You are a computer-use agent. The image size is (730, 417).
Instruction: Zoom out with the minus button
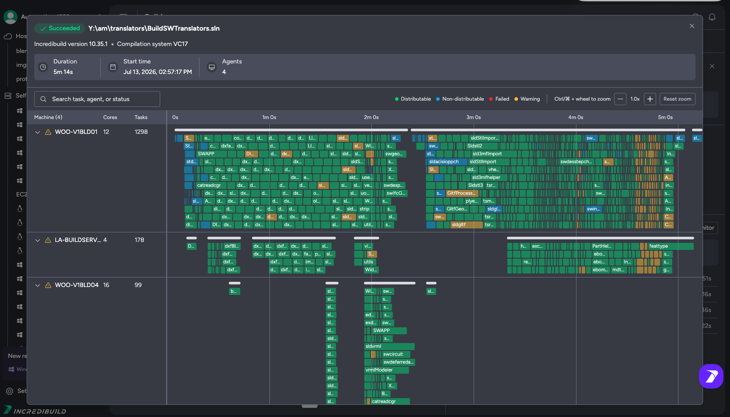(620, 99)
